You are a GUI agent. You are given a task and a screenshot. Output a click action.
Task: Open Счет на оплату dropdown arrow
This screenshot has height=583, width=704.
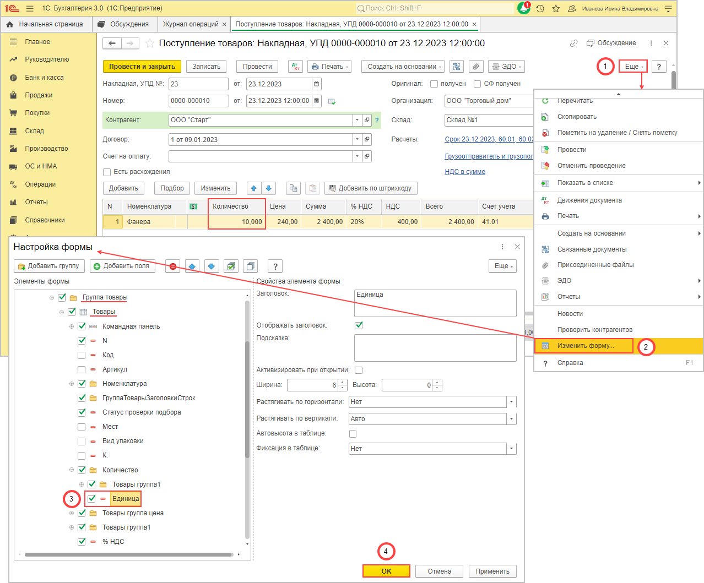point(357,156)
